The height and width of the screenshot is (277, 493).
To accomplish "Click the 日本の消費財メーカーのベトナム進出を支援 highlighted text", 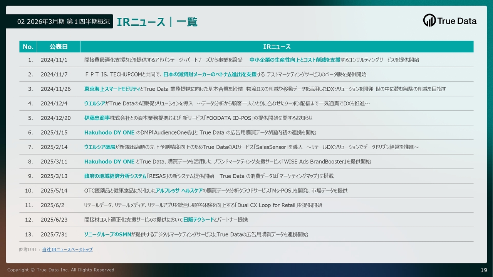I will pyautogui.click(x=210, y=75).
